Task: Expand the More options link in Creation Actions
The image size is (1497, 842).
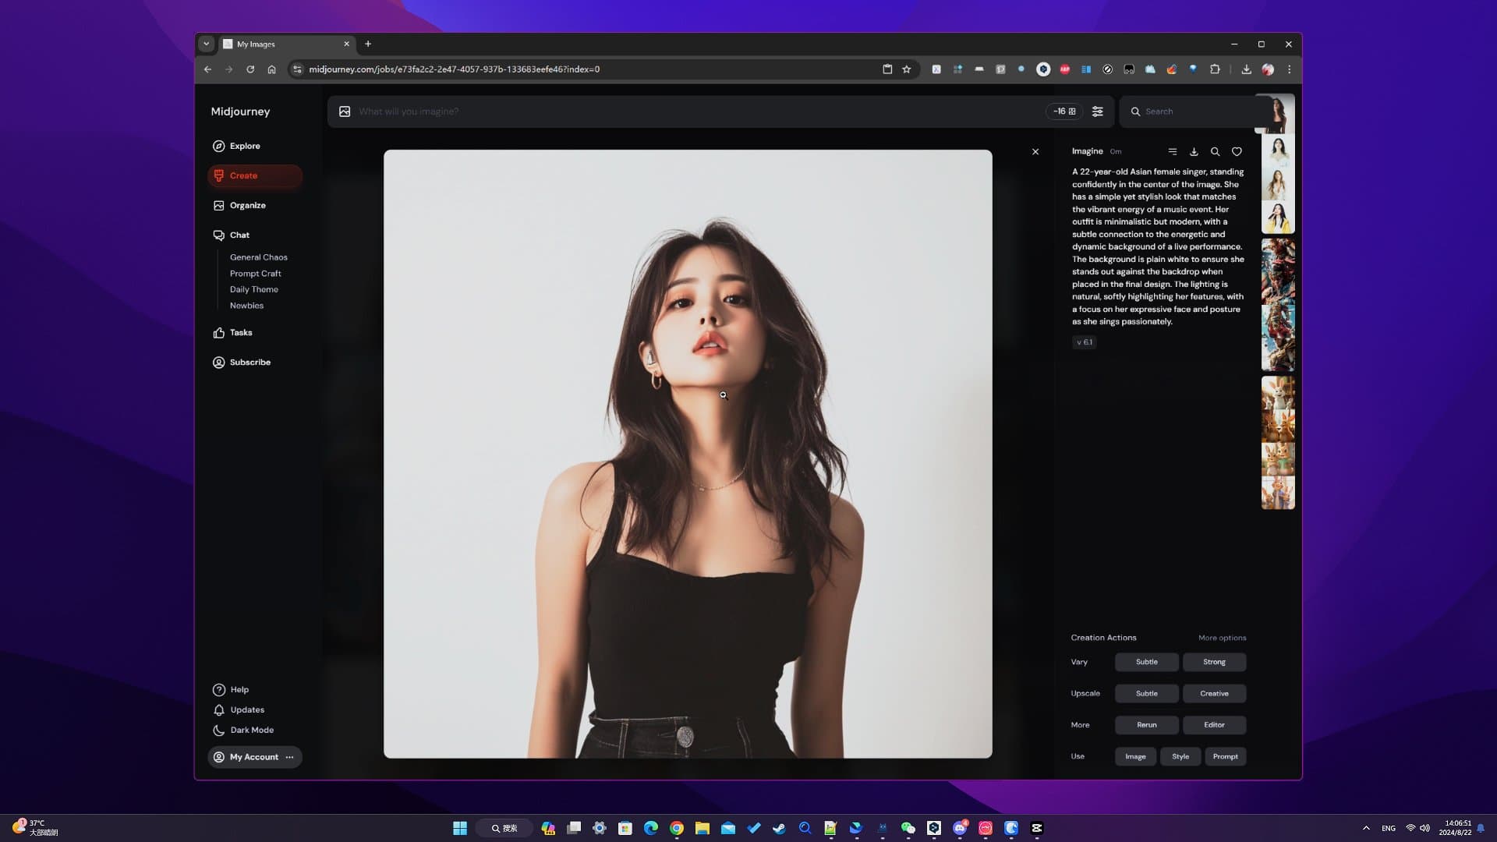Action: click(1222, 638)
